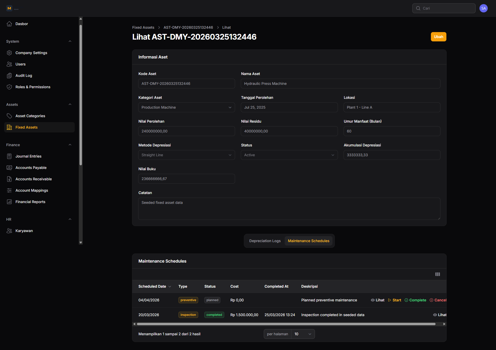
Task: Click the Catatan text area
Action: pyautogui.click(x=289, y=209)
